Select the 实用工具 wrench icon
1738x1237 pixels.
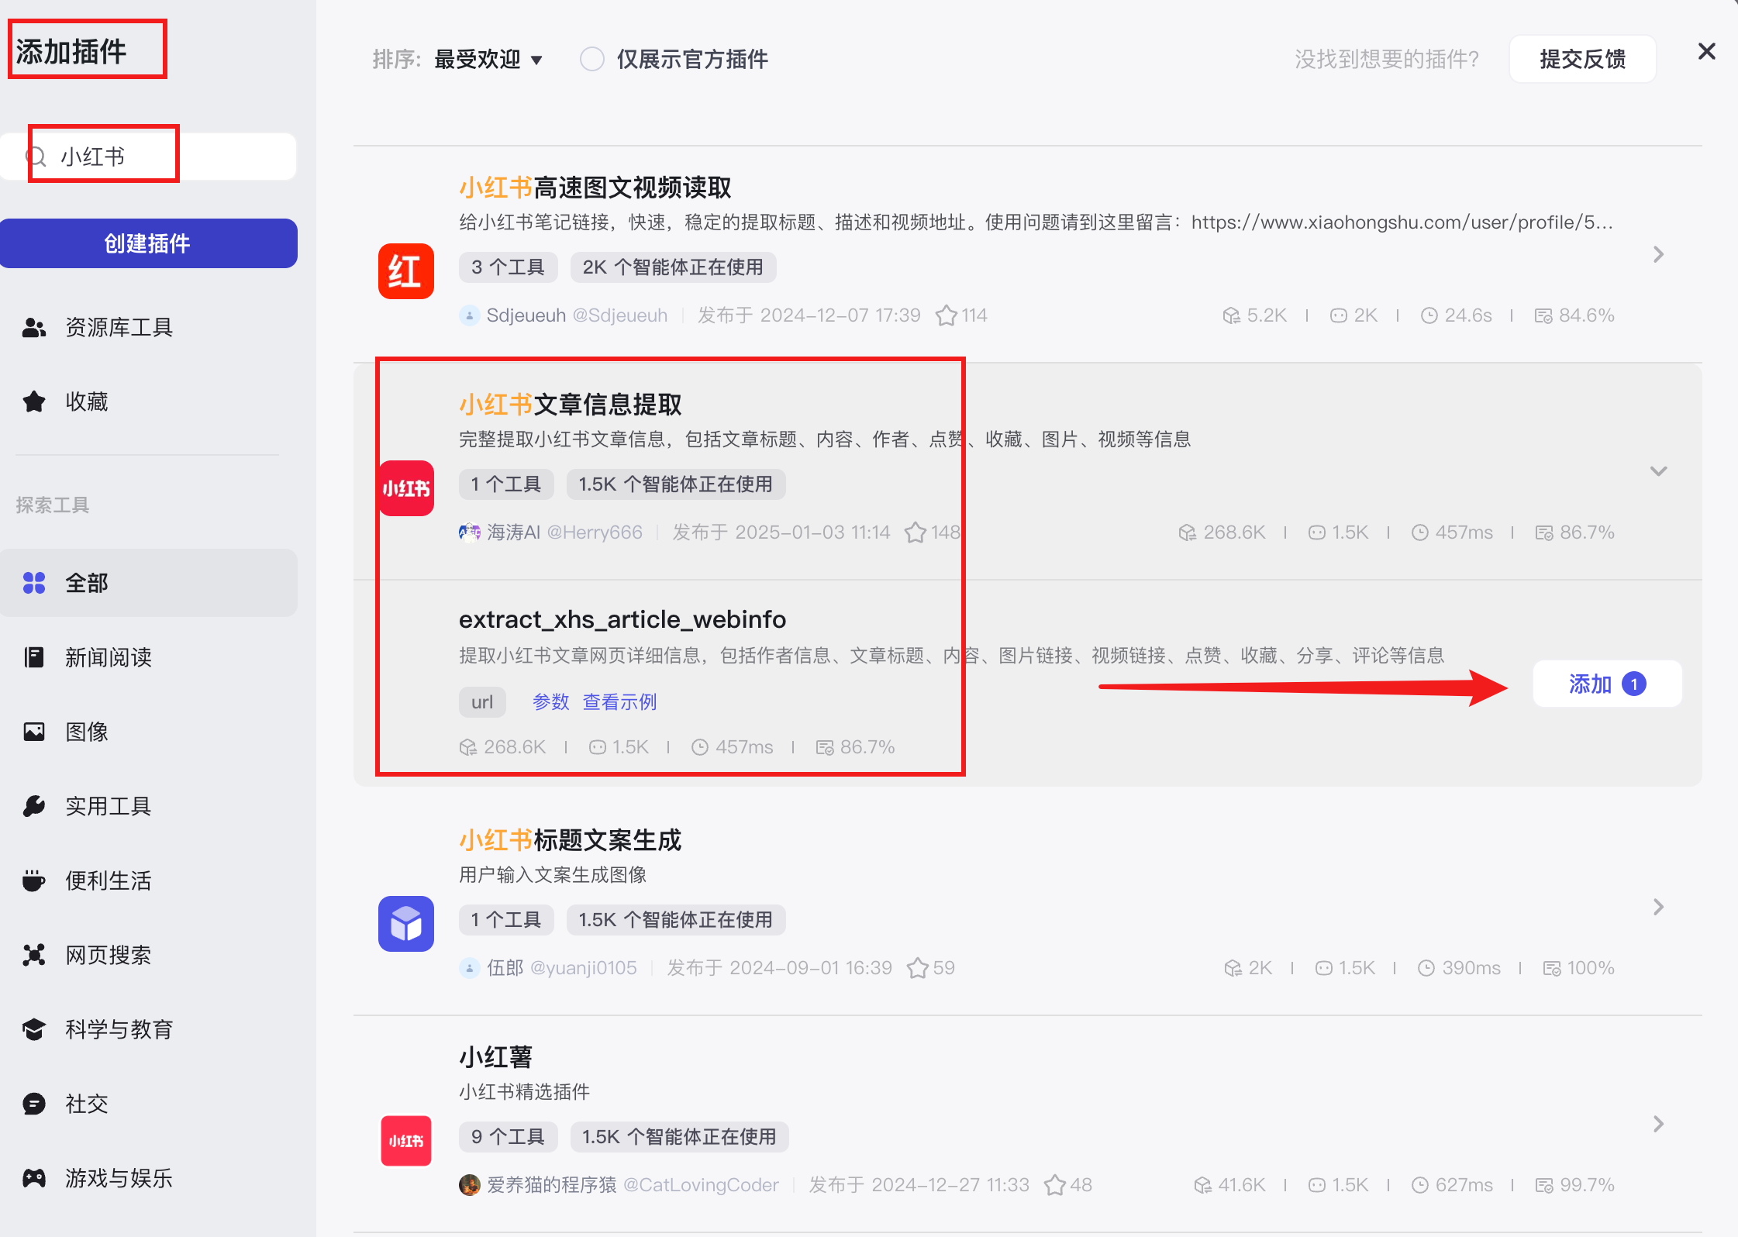[34, 805]
